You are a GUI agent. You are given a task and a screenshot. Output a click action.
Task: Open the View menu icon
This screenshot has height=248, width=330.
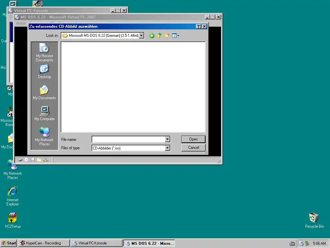coord(175,36)
